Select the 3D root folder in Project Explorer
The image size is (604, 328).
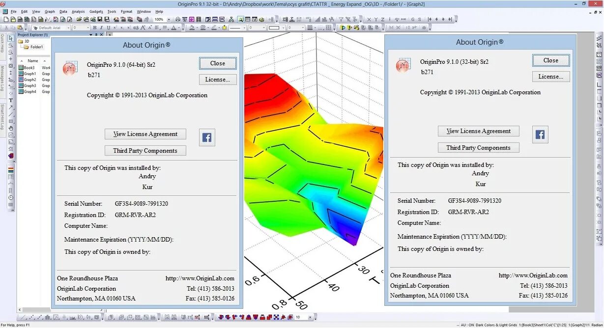coord(24,41)
